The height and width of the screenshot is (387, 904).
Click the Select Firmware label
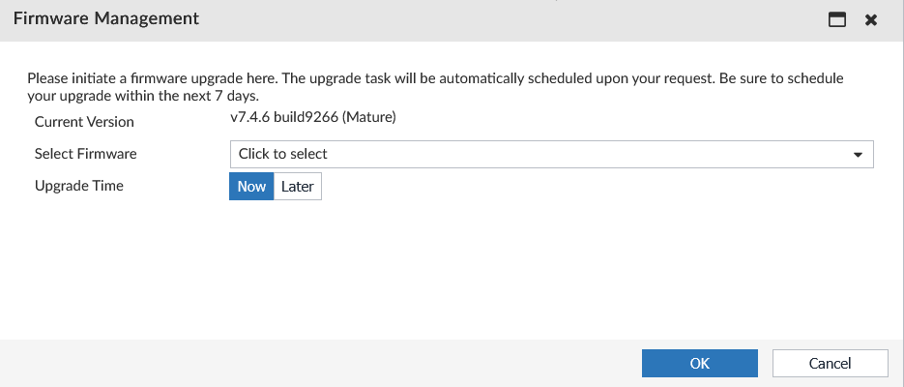pos(85,154)
